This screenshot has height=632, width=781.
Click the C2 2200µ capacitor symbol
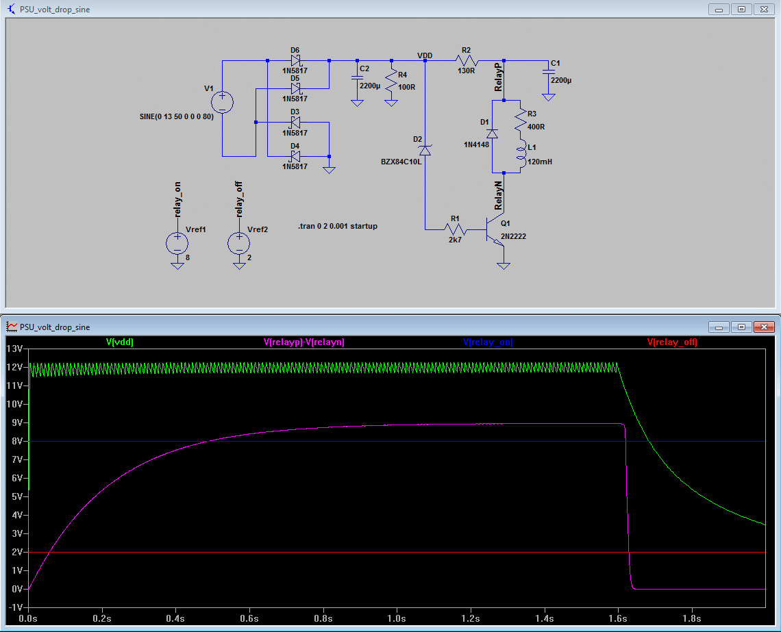pos(357,79)
